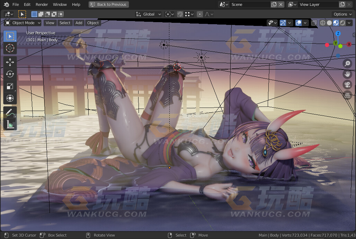Click the View Layer name field
The image size is (356, 239).
coord(318,4)
